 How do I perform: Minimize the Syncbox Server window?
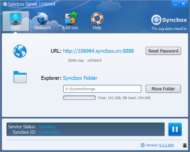pos(175,4)
